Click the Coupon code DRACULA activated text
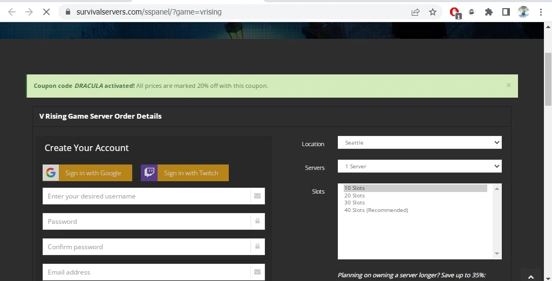The image size is (552, 281). click(84, 86)
